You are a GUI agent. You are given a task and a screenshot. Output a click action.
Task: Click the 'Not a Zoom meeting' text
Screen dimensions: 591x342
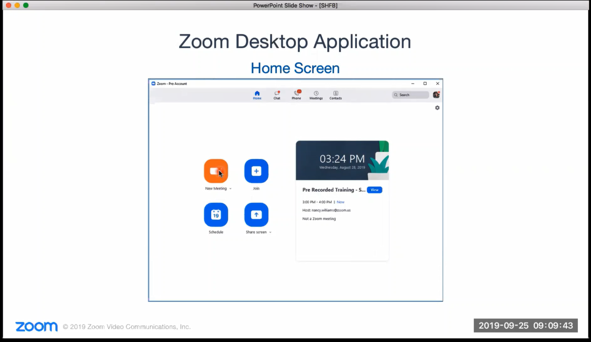coord(319,219)
